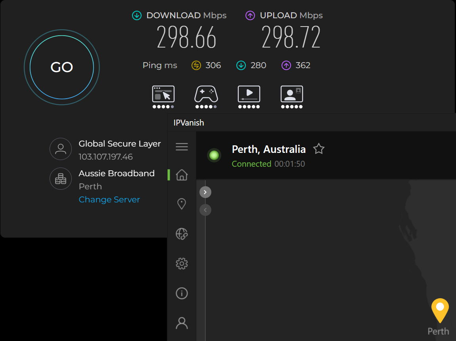This screenshot has height=341, width=456.
Task: Click the upload arrow icon beside UPLOAD Mbps
Action: click(x=250, y=15)
